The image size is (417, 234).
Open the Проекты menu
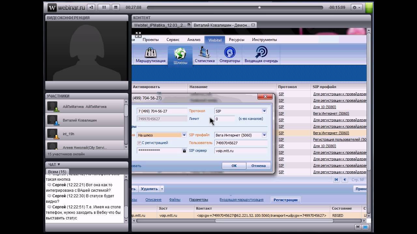(x=151, y=40)
